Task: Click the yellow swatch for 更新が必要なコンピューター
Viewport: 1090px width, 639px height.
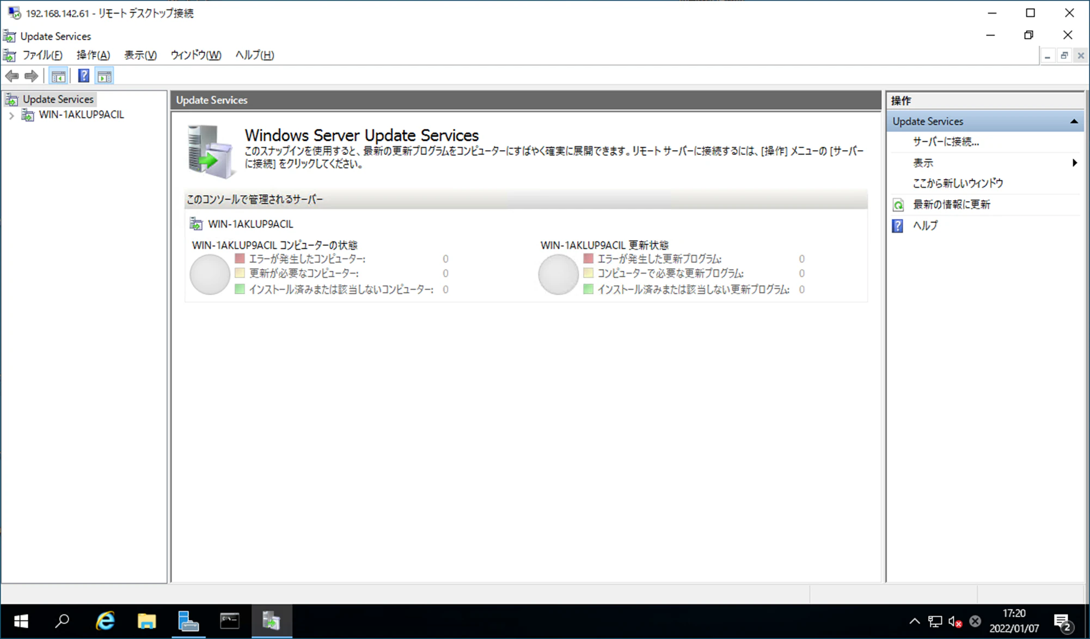Action: click(240, 273)
